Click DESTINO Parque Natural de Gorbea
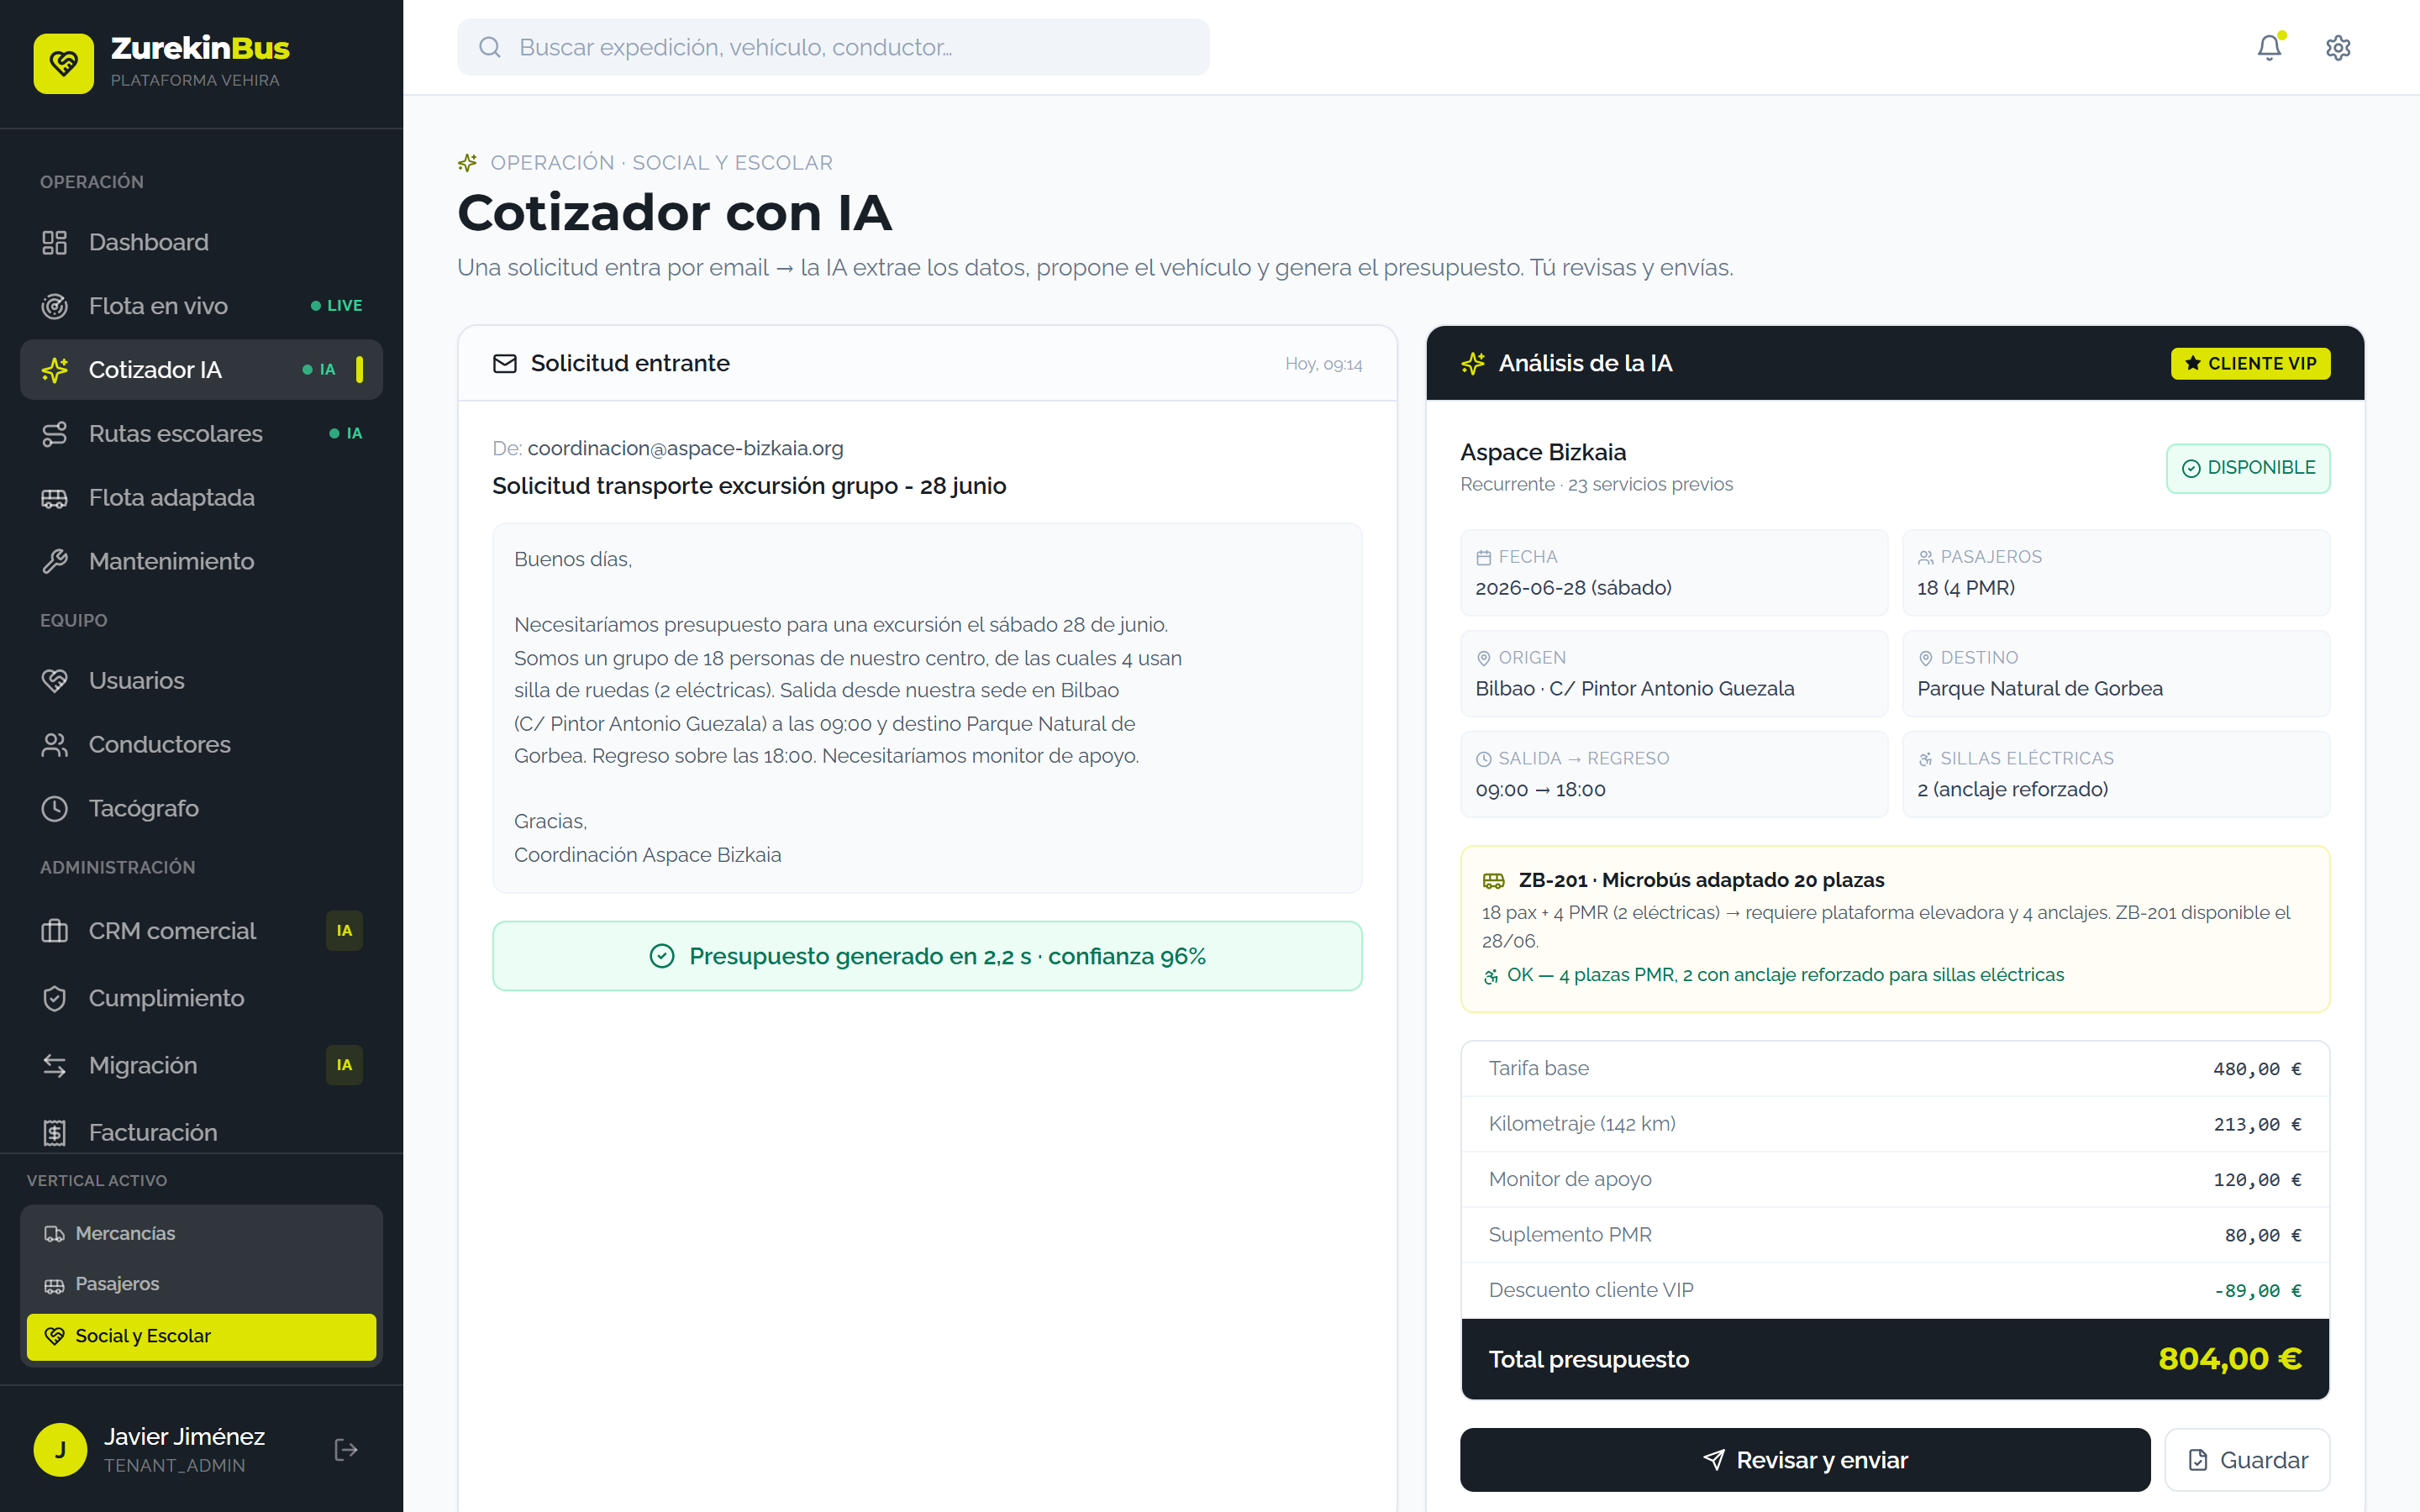The width and height of the screenshot is (2420, 1512). 2116,674
